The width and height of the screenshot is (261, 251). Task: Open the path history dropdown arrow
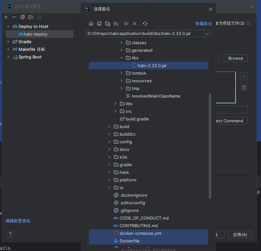tap(207, 34)
